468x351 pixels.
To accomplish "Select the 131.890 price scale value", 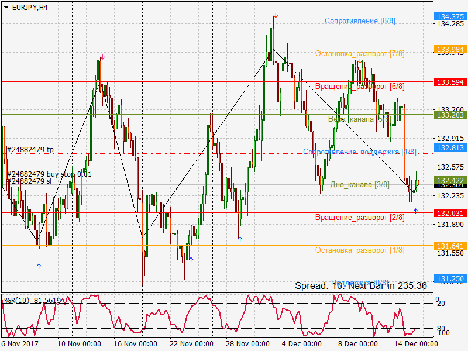I will pos(450,225).
